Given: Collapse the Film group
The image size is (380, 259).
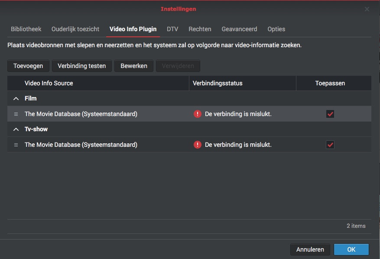Looking at the screenshot, I should pos(16,99).
